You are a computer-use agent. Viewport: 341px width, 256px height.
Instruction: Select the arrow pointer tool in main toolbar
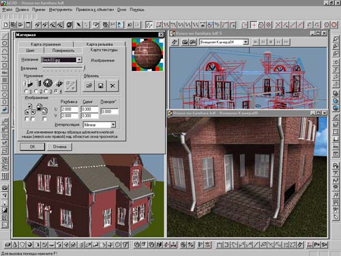[78, 25]
